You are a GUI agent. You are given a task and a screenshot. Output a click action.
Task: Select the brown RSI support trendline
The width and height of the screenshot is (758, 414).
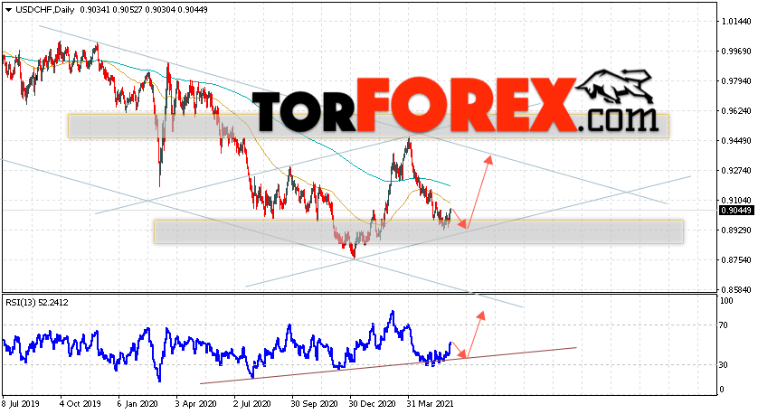click(388, 366)
